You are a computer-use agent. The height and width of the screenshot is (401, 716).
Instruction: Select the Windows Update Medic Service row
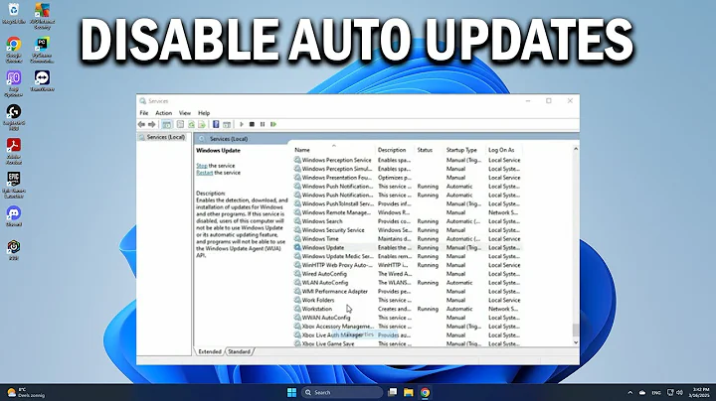[408, 256]
